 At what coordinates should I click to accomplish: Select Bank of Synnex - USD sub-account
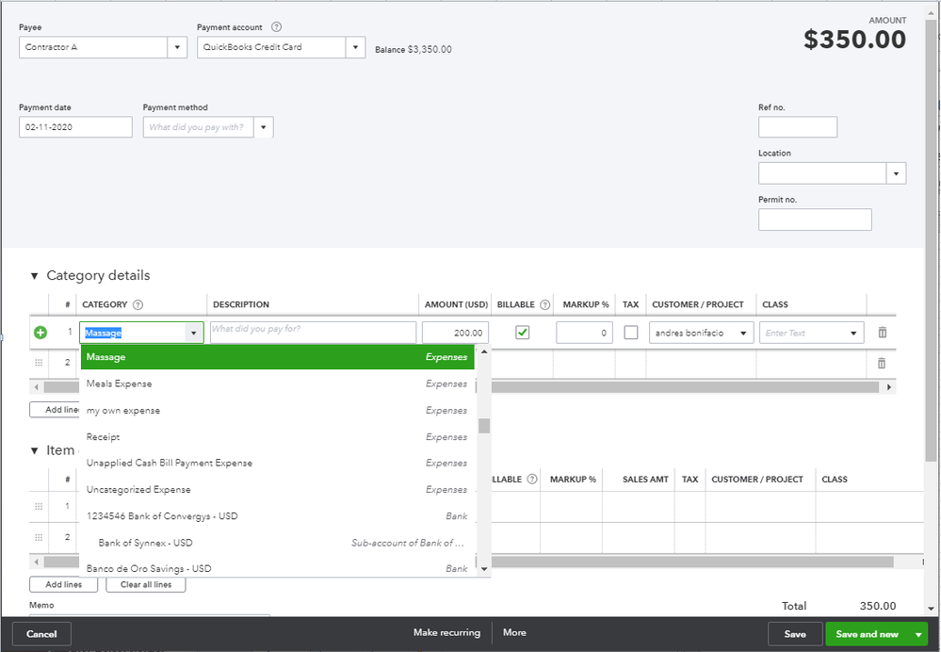(x=277, y=542)
